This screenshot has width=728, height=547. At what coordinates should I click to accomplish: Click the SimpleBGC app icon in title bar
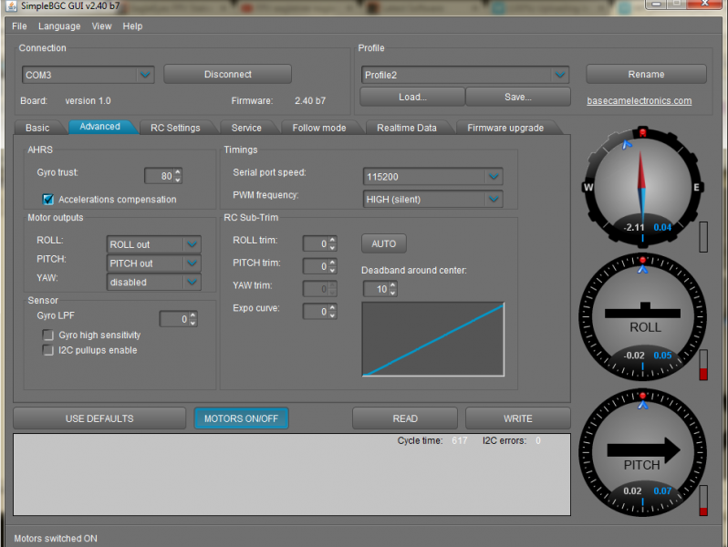coord(11,5)
